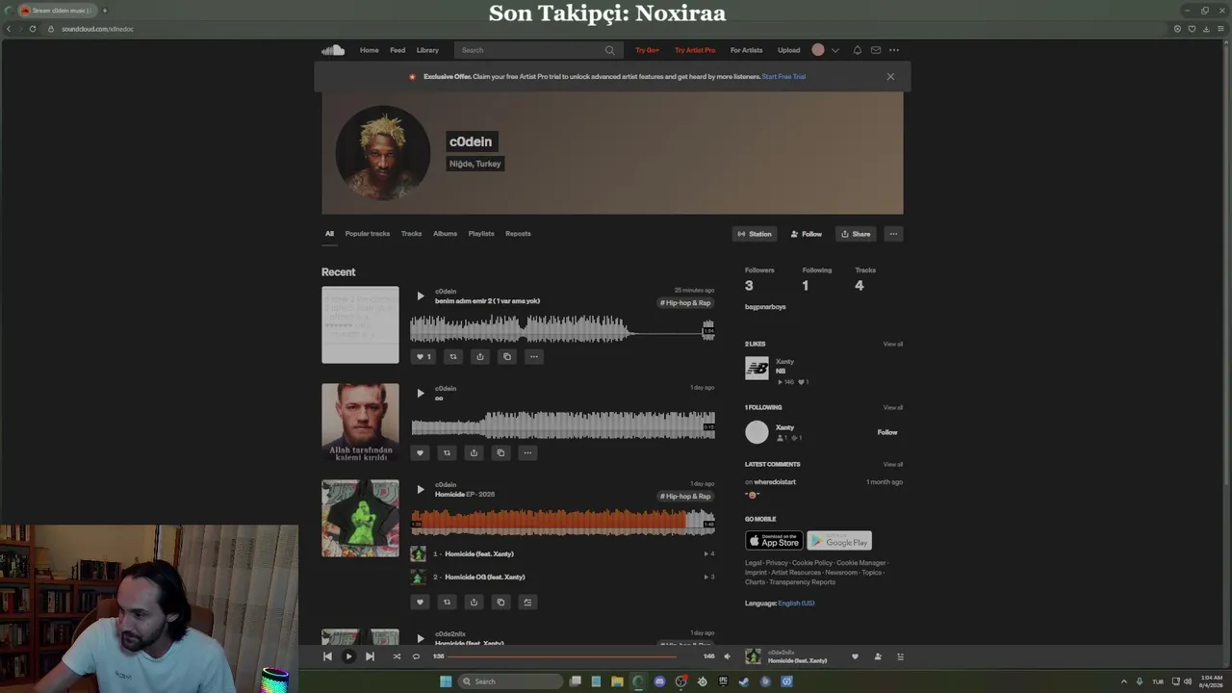Click the search magnifier icon
This screenshot has width=1232, height=693.
pyautogui.click(x=609, y=50)
